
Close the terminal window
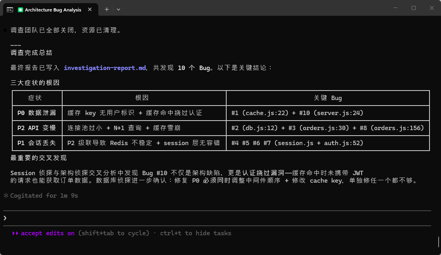click(431, 8)
